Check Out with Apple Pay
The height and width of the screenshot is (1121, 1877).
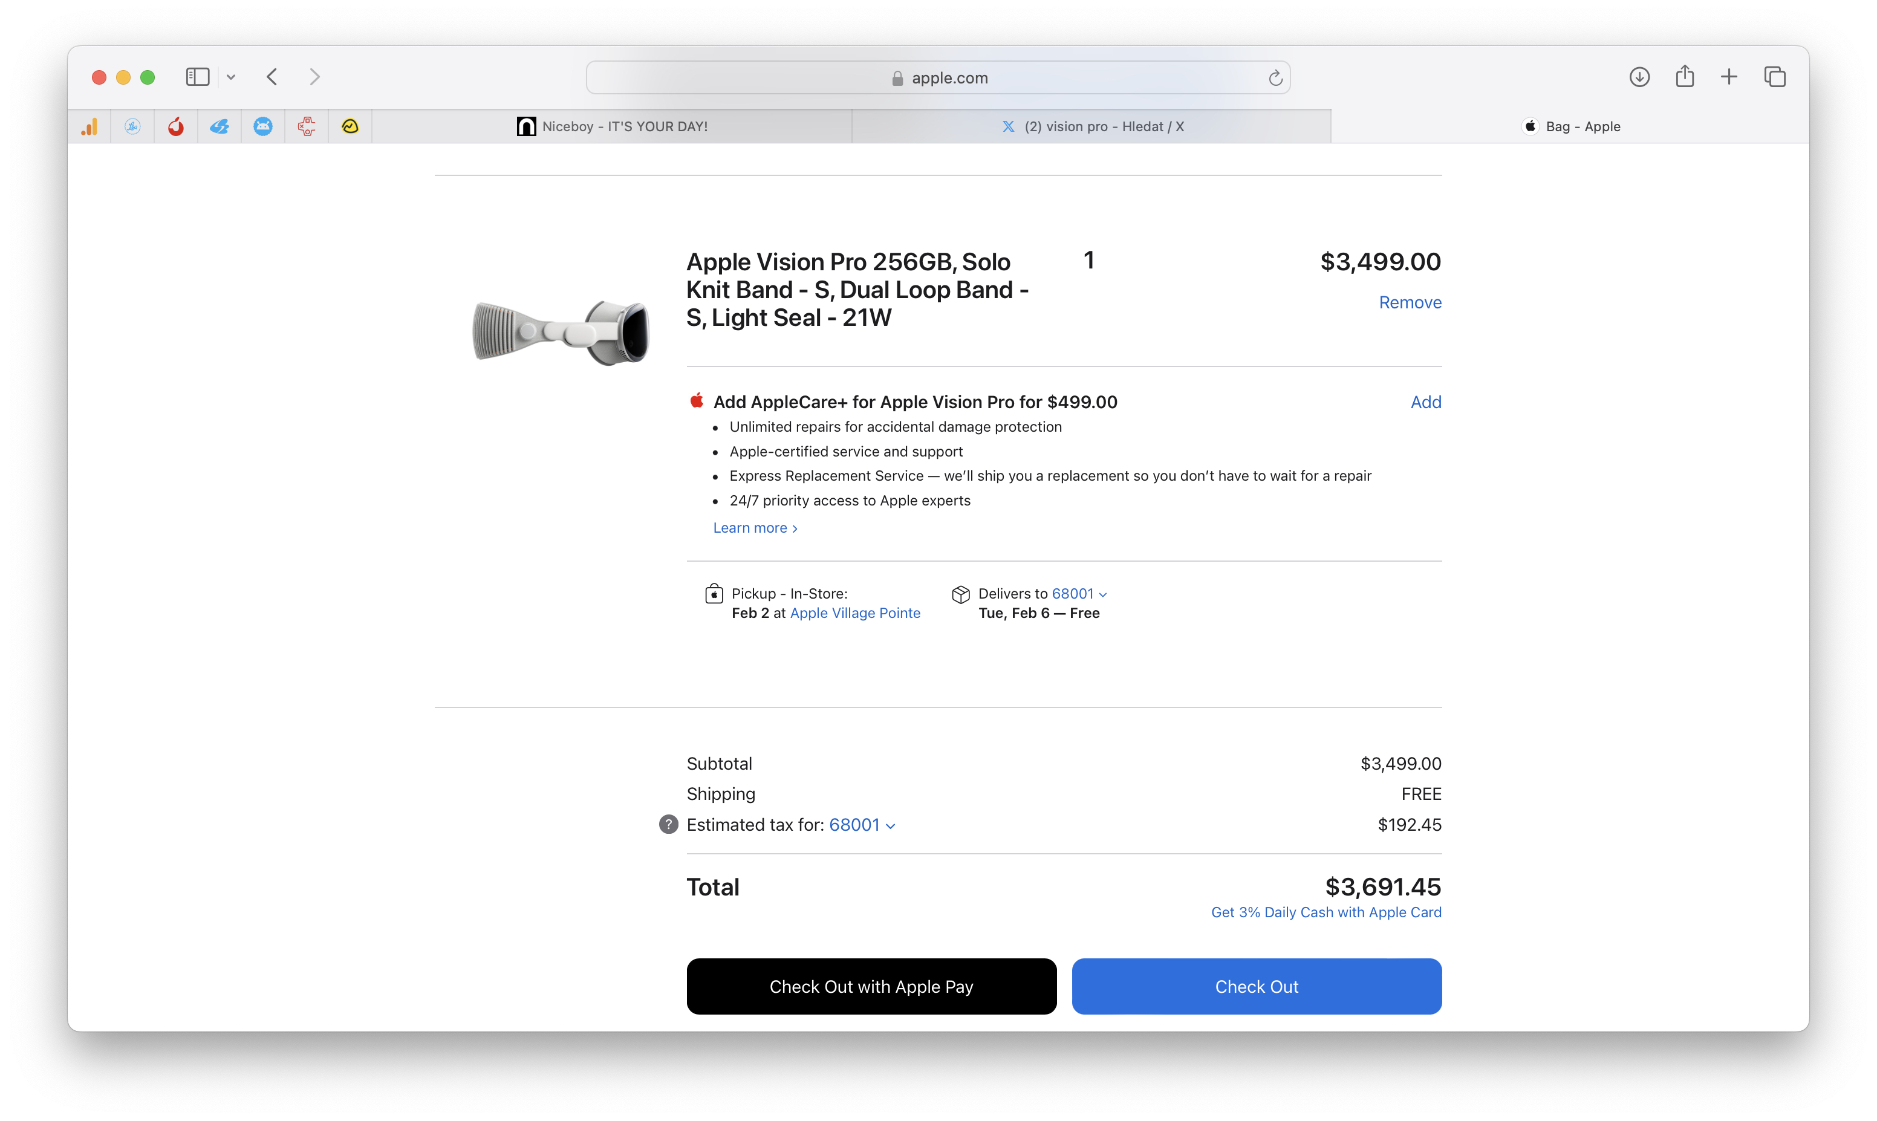click(871, 986)
